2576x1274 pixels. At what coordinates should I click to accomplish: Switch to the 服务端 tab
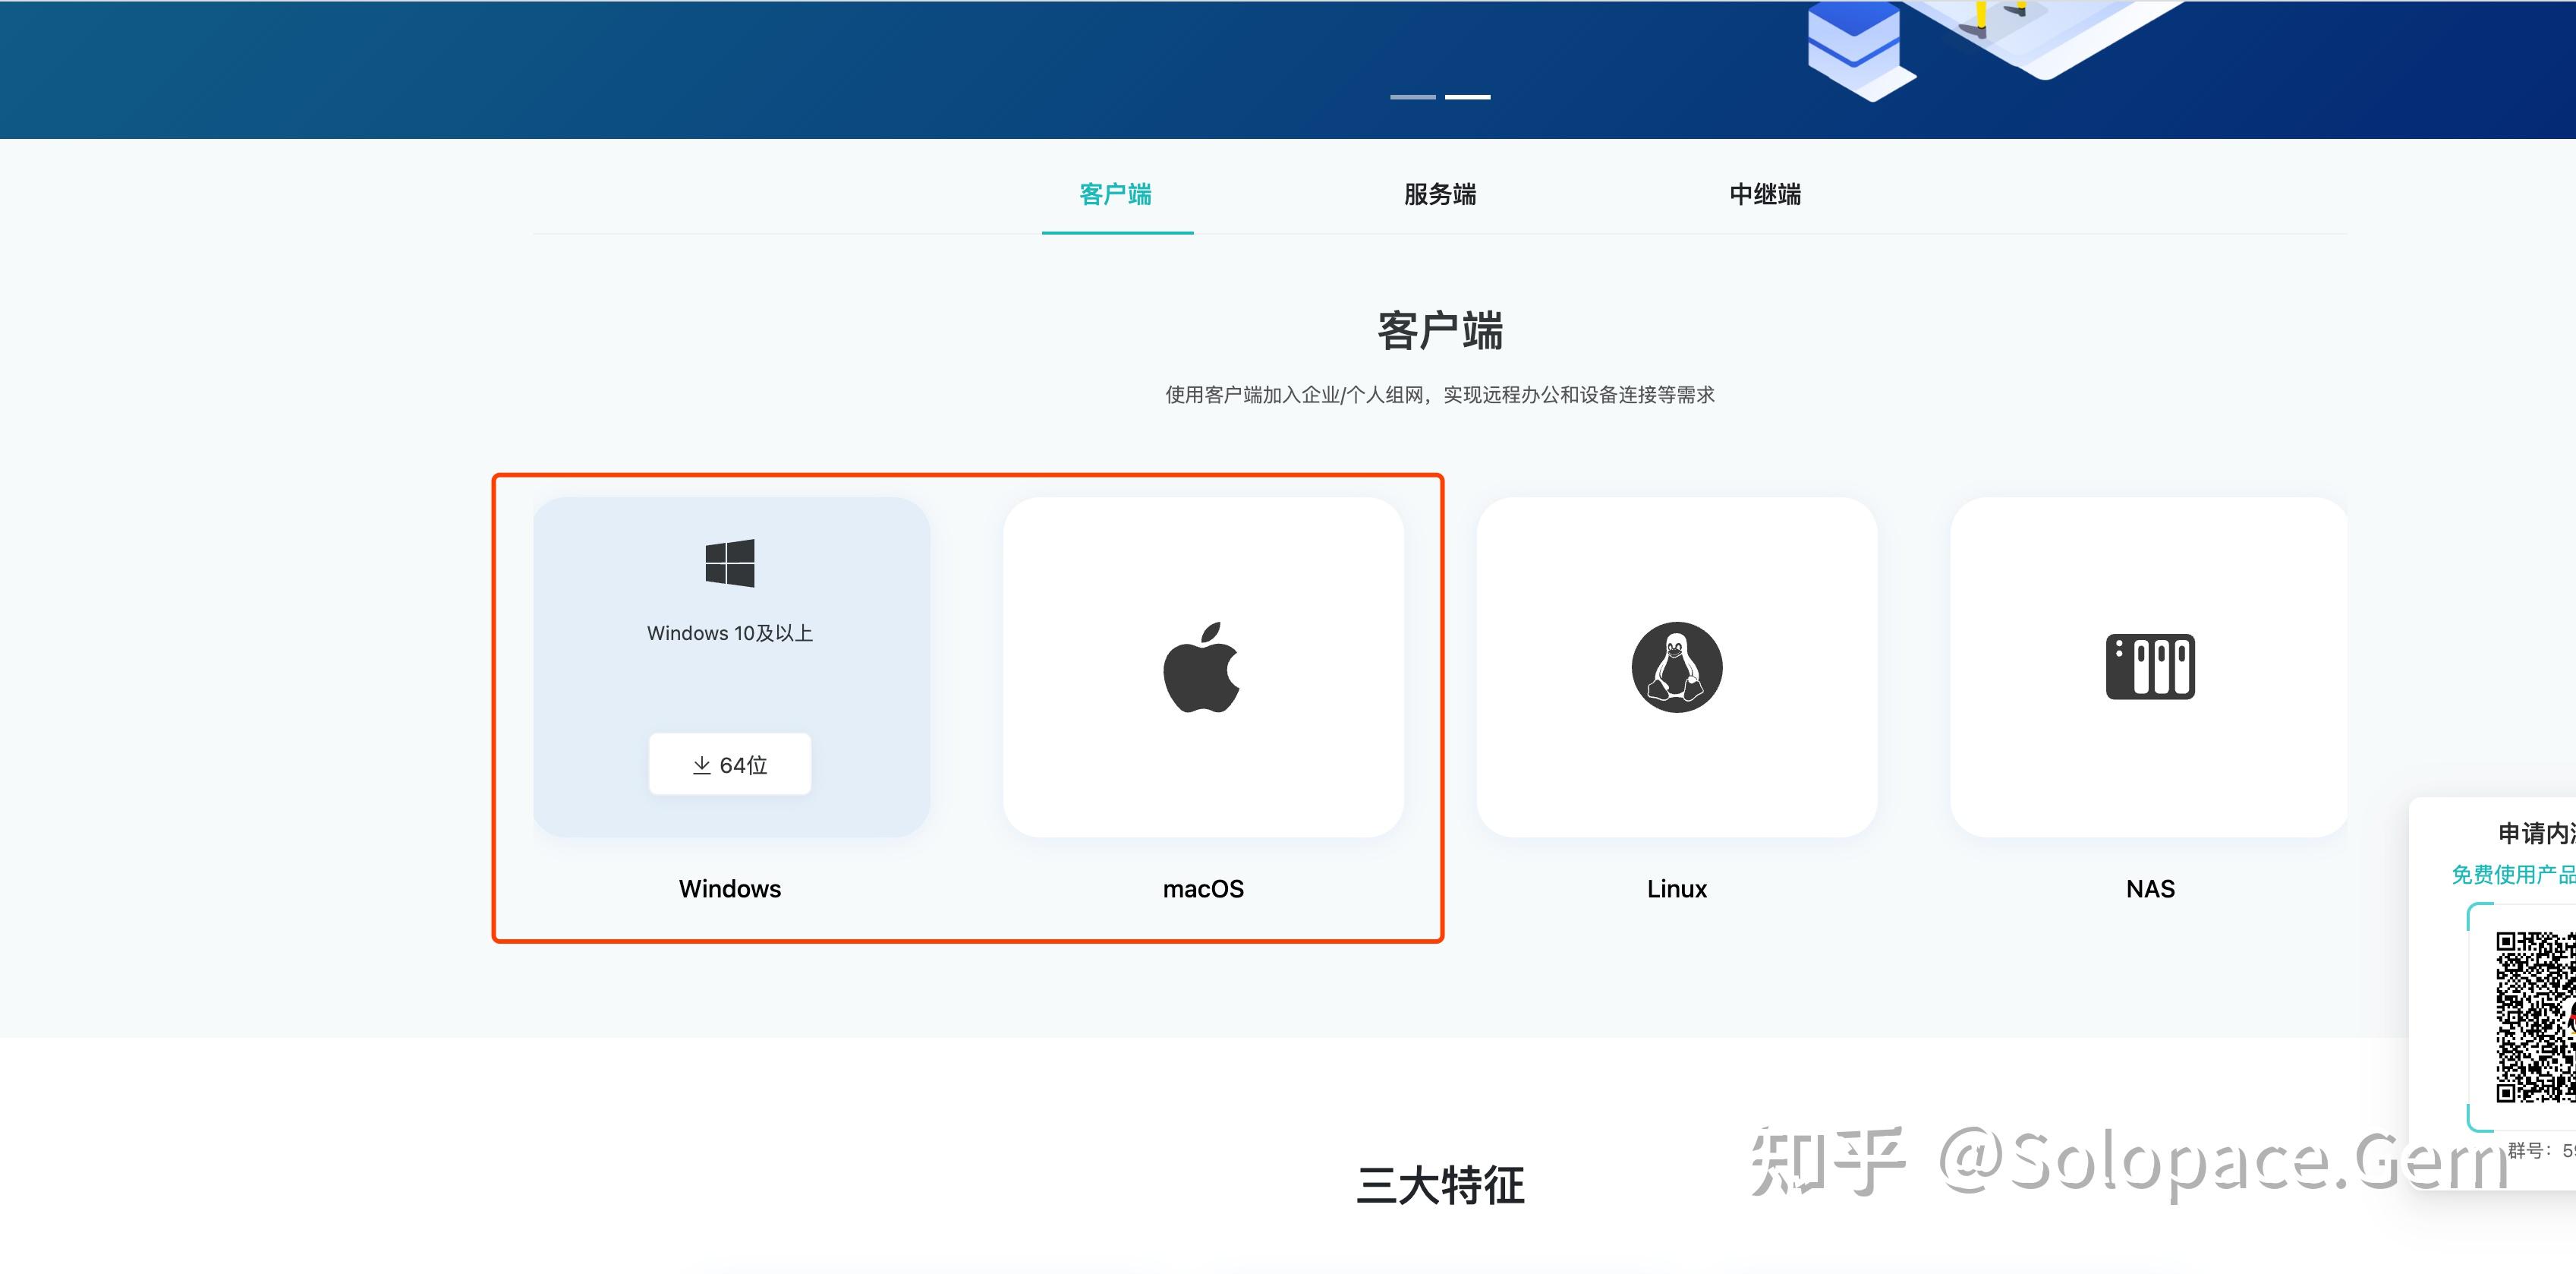coord(1440,196)
